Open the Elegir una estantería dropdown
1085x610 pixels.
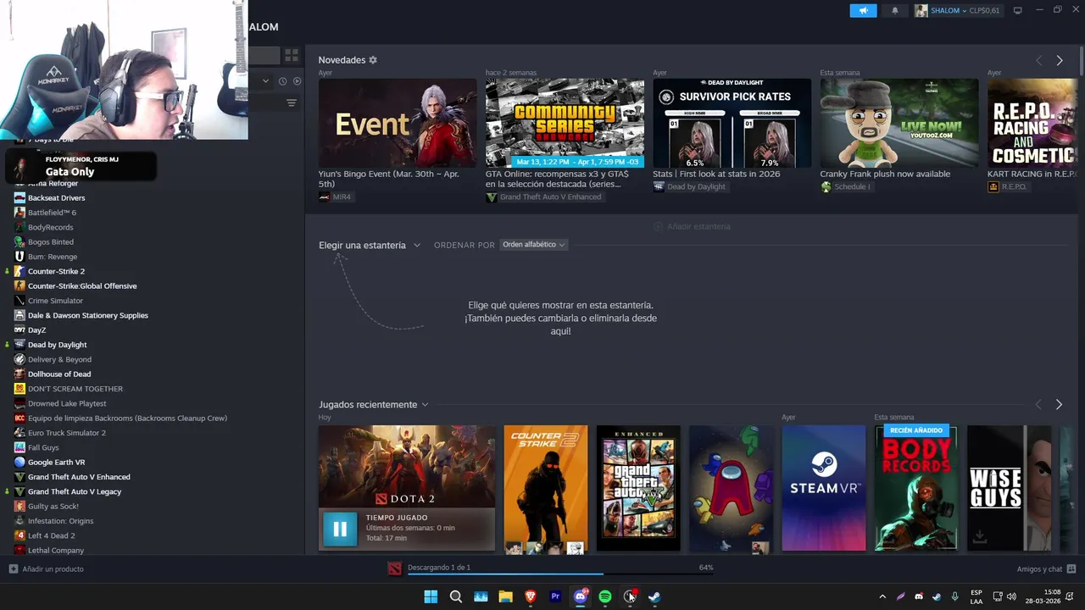pos(370,245)
